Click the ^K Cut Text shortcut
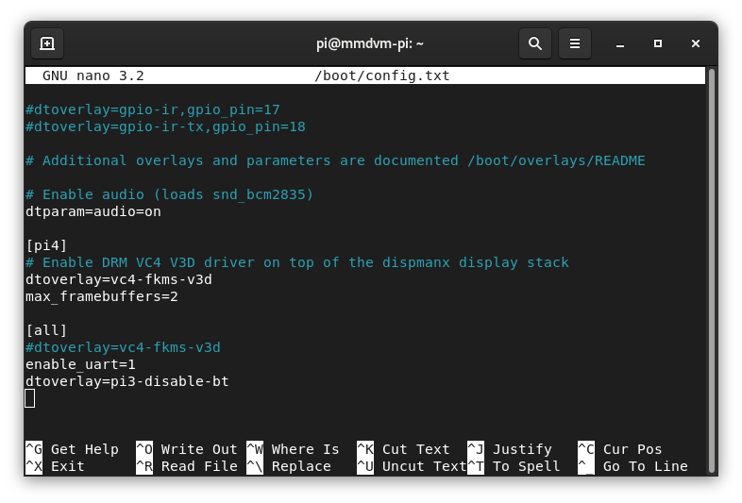 (x=403, y=449)
